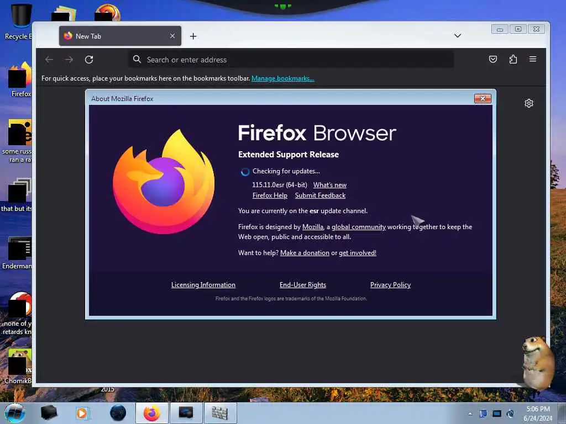Click the Firefox taskbar button
The height and width of the screenshot is (424, 566).
[151, 413]
